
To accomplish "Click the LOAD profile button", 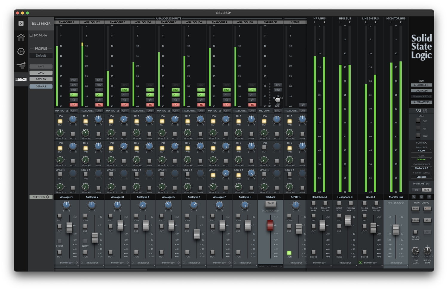I will 41,73.
